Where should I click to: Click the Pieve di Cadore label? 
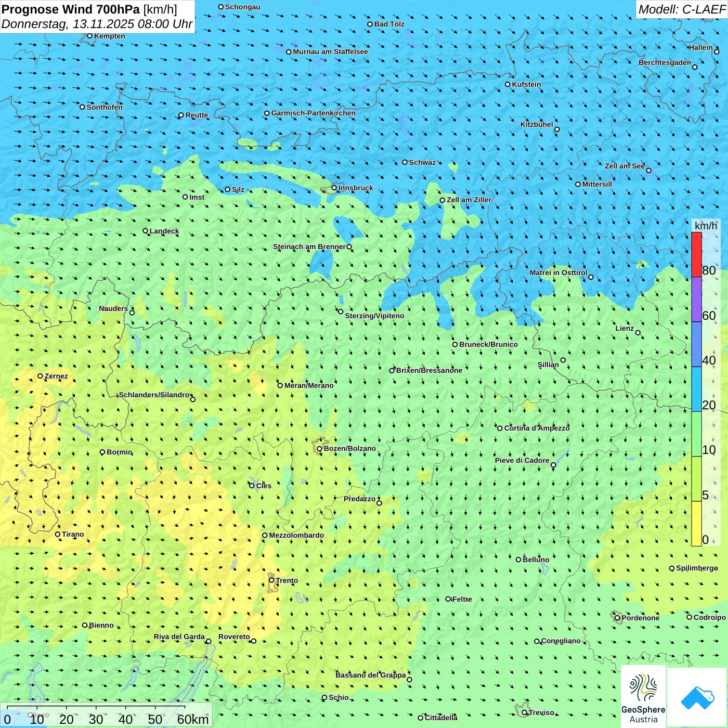[522, 460]
